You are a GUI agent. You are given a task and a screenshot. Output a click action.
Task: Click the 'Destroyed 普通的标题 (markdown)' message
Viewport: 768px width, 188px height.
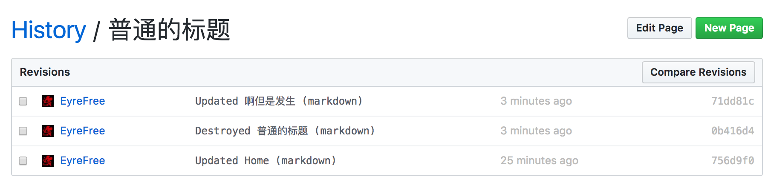click(x=285, y=131)
